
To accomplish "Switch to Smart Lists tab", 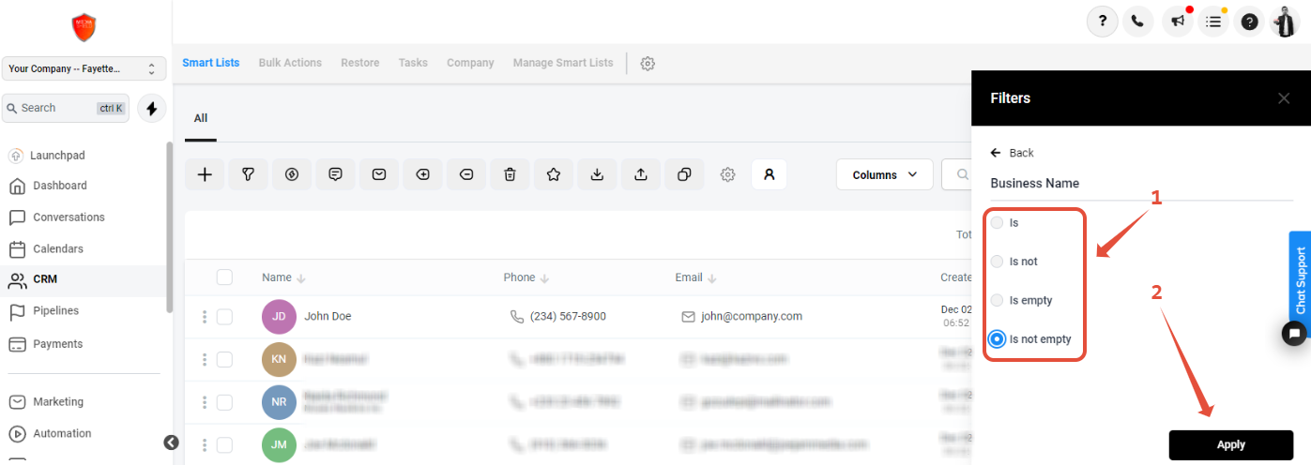I will [211, 63].
